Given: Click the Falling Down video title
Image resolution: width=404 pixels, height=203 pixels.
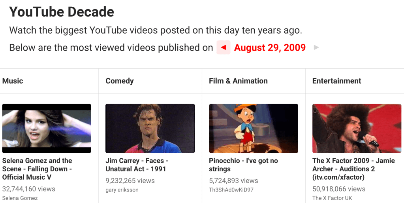Looking at the screenshot, I should click(x=37, y=169).
